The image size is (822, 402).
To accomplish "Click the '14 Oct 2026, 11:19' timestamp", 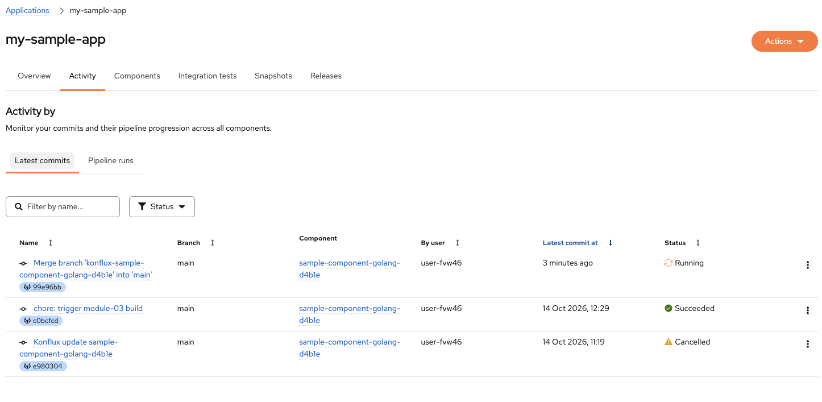I will pyautogui.click(x=574, y=342).
